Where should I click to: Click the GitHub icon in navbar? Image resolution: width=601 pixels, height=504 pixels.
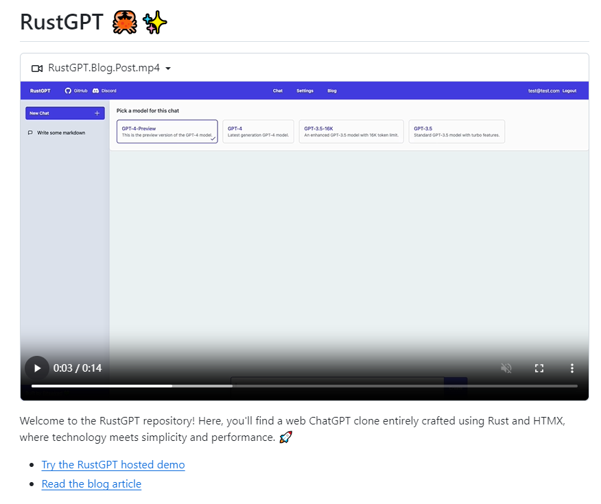(x=68, y=91)
